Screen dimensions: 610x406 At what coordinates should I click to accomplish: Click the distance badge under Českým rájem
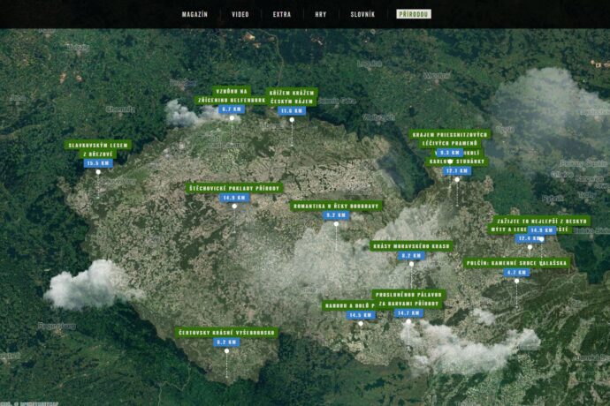[292, 110]
